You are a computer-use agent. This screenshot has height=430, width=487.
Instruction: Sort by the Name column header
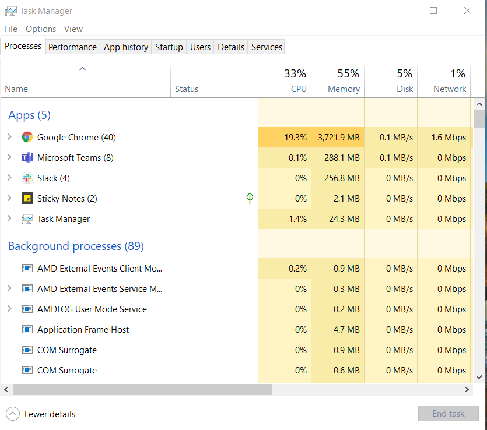(x=85, y=82)
